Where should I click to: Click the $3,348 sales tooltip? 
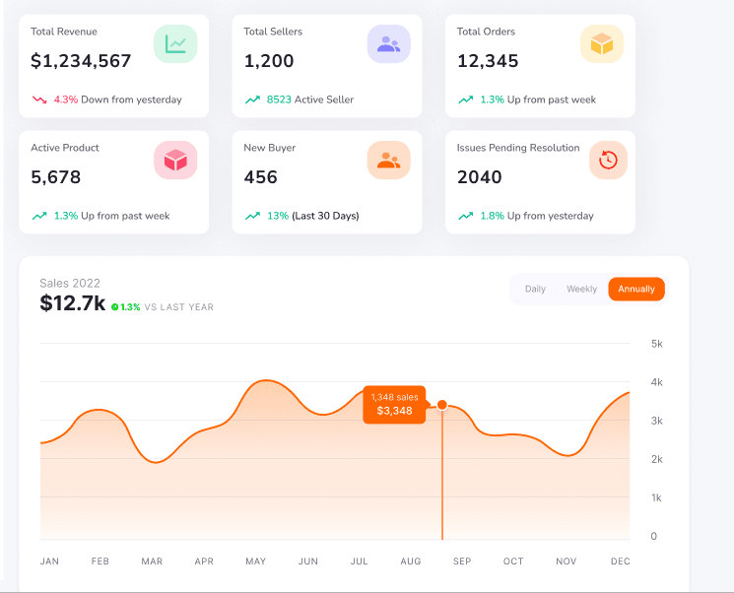pos(395,405)
